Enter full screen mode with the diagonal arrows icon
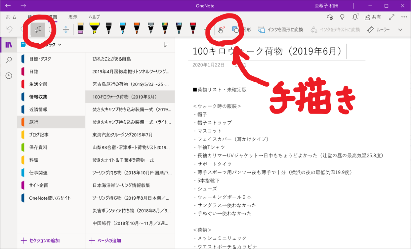 pyautogui.click(x=391, y=17)
